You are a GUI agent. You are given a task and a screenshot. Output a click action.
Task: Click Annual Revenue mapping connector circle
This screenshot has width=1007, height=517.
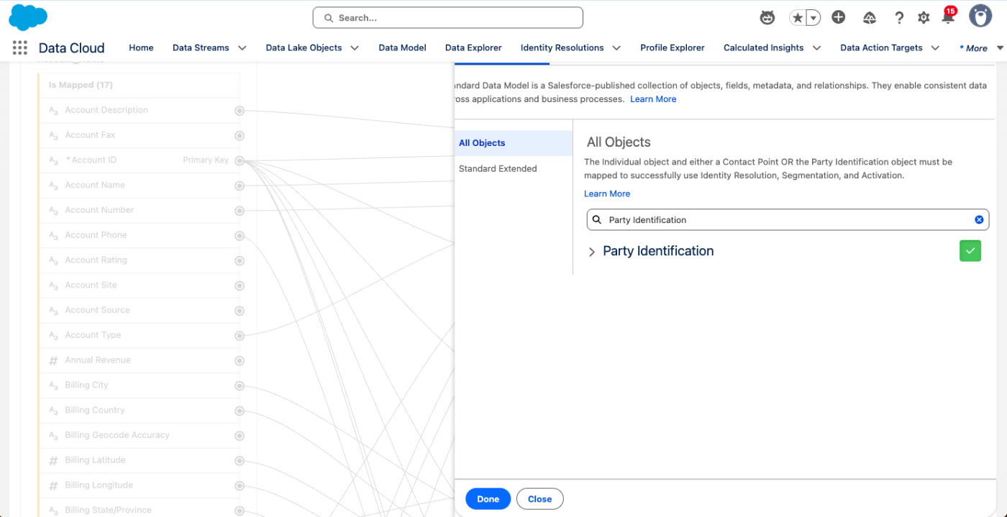240,361
